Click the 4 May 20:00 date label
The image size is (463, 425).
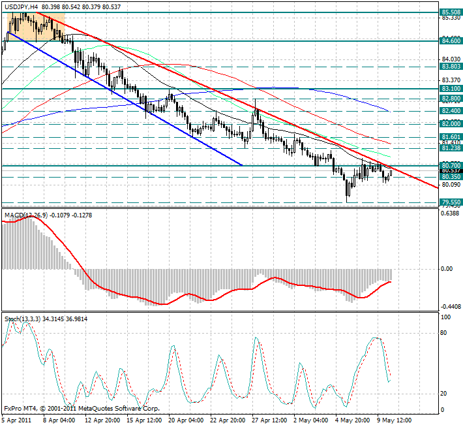(353, 420)
